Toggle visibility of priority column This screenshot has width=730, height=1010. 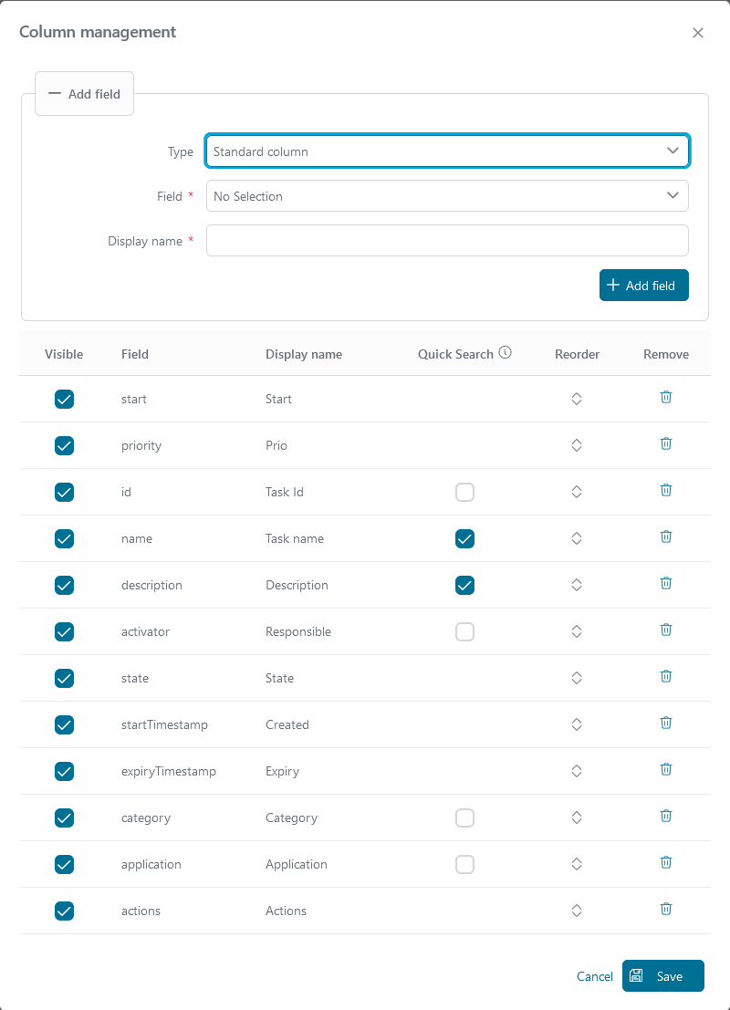click(65, 445)
